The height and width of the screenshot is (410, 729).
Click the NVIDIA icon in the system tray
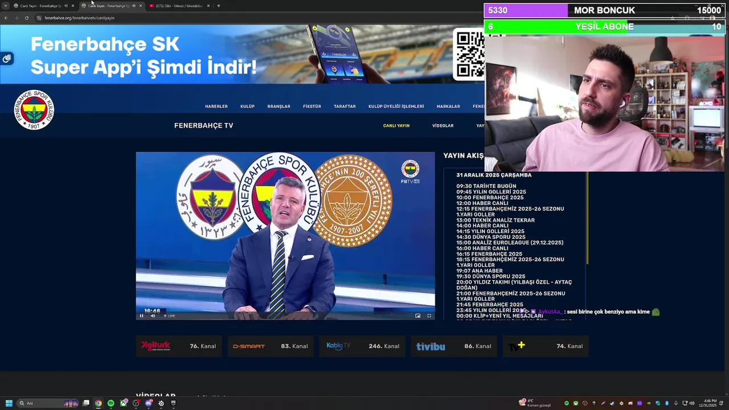649,403
